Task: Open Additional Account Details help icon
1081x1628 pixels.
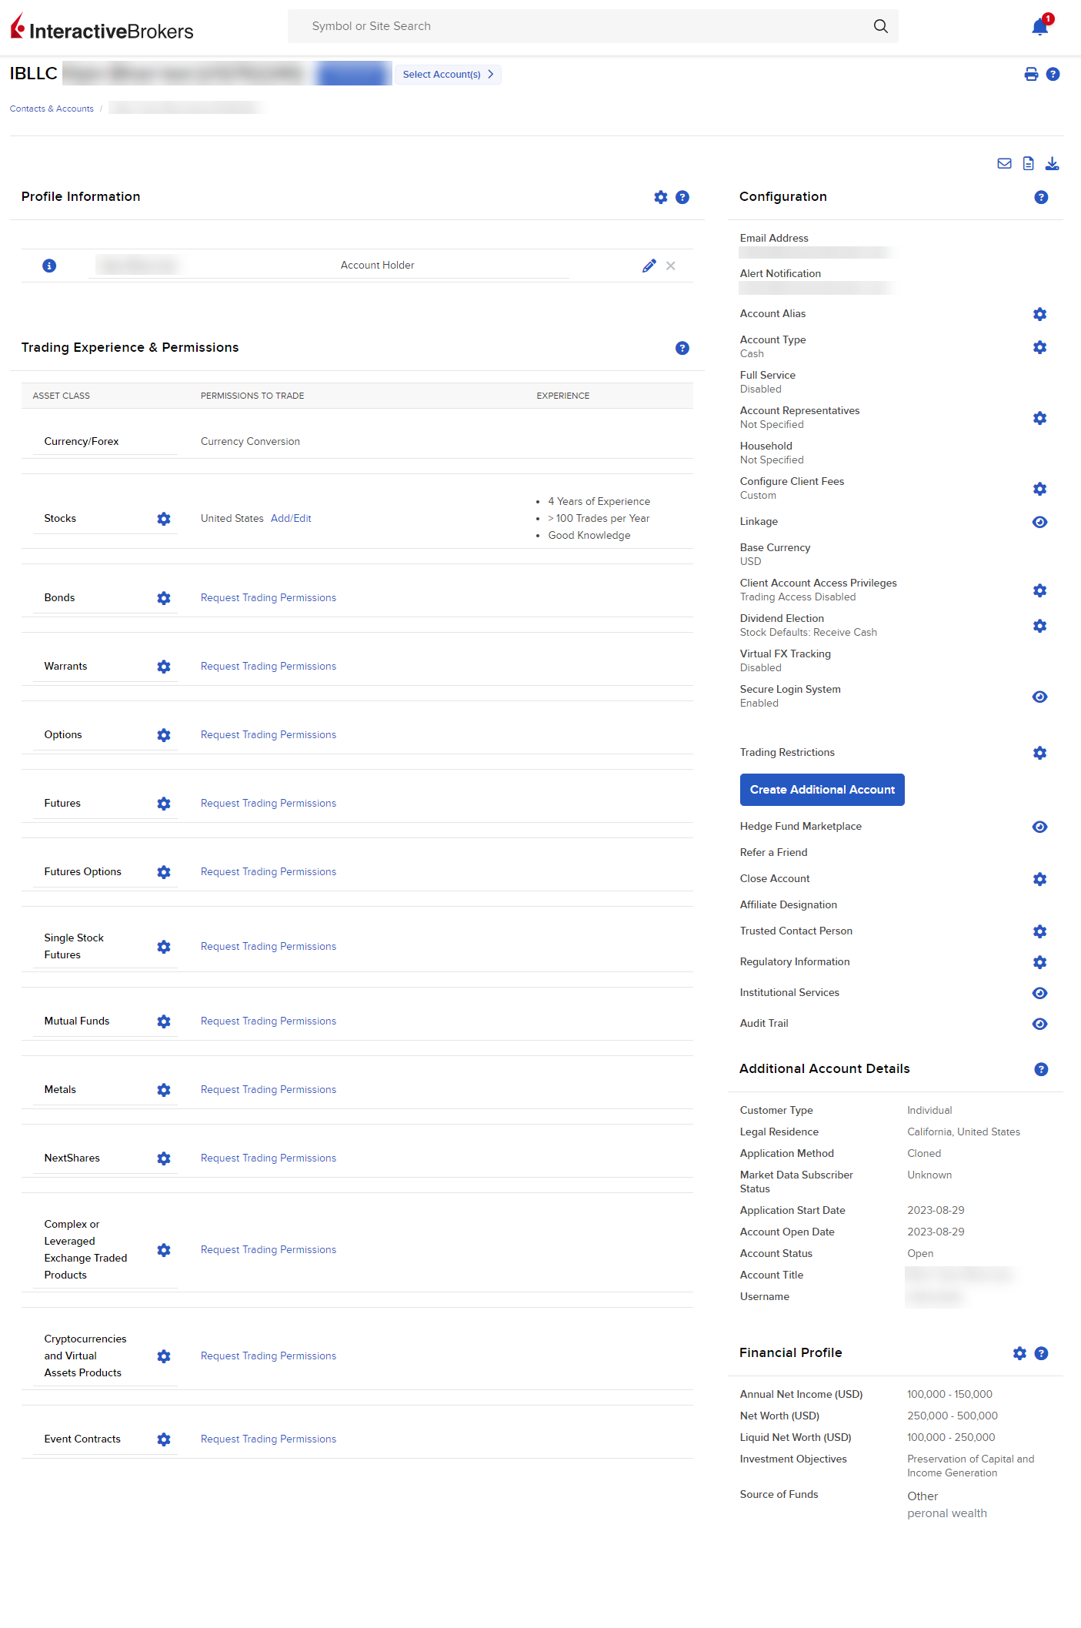Action: [1041, 1069]
